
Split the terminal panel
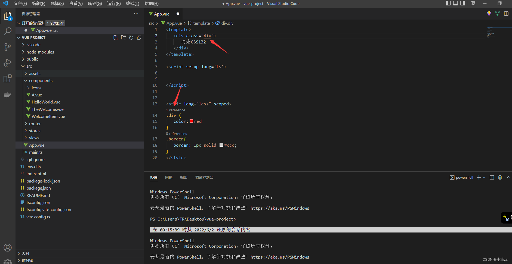[x=492, y=177]
